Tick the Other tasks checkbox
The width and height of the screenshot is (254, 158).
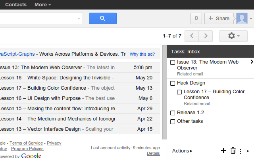pos(173,122)
